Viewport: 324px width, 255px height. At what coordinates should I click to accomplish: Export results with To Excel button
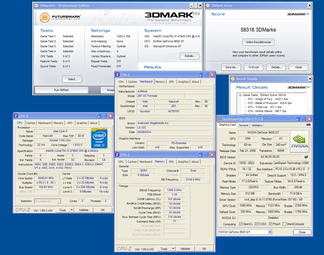253,67
